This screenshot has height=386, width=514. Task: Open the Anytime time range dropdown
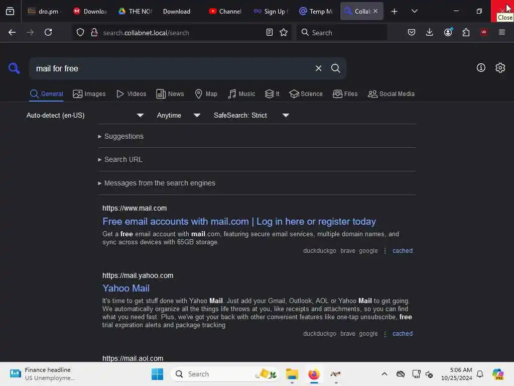(x=178, y=115)
